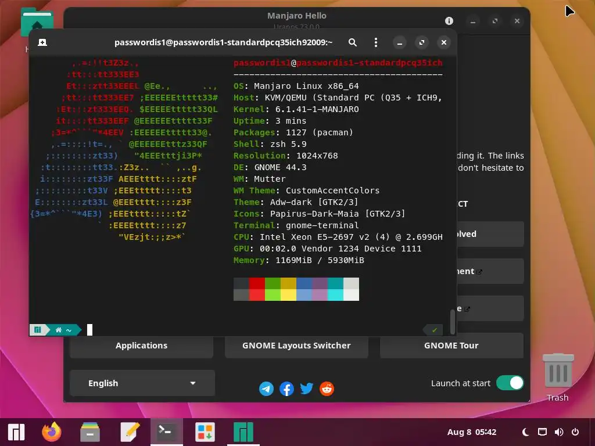Click the "Uptime: 3 mins" line
Viewport: 595px width, 446px height.
pos(270,121)
